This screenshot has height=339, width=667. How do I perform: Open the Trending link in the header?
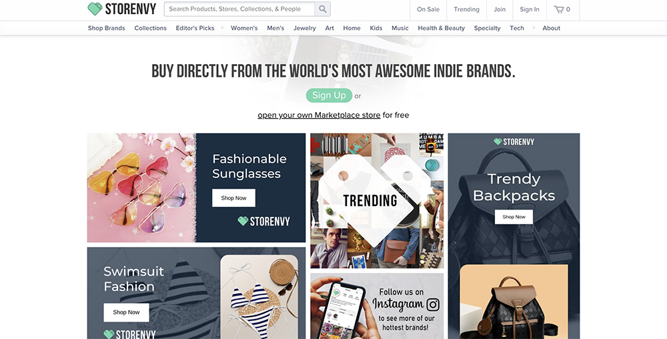466,9
